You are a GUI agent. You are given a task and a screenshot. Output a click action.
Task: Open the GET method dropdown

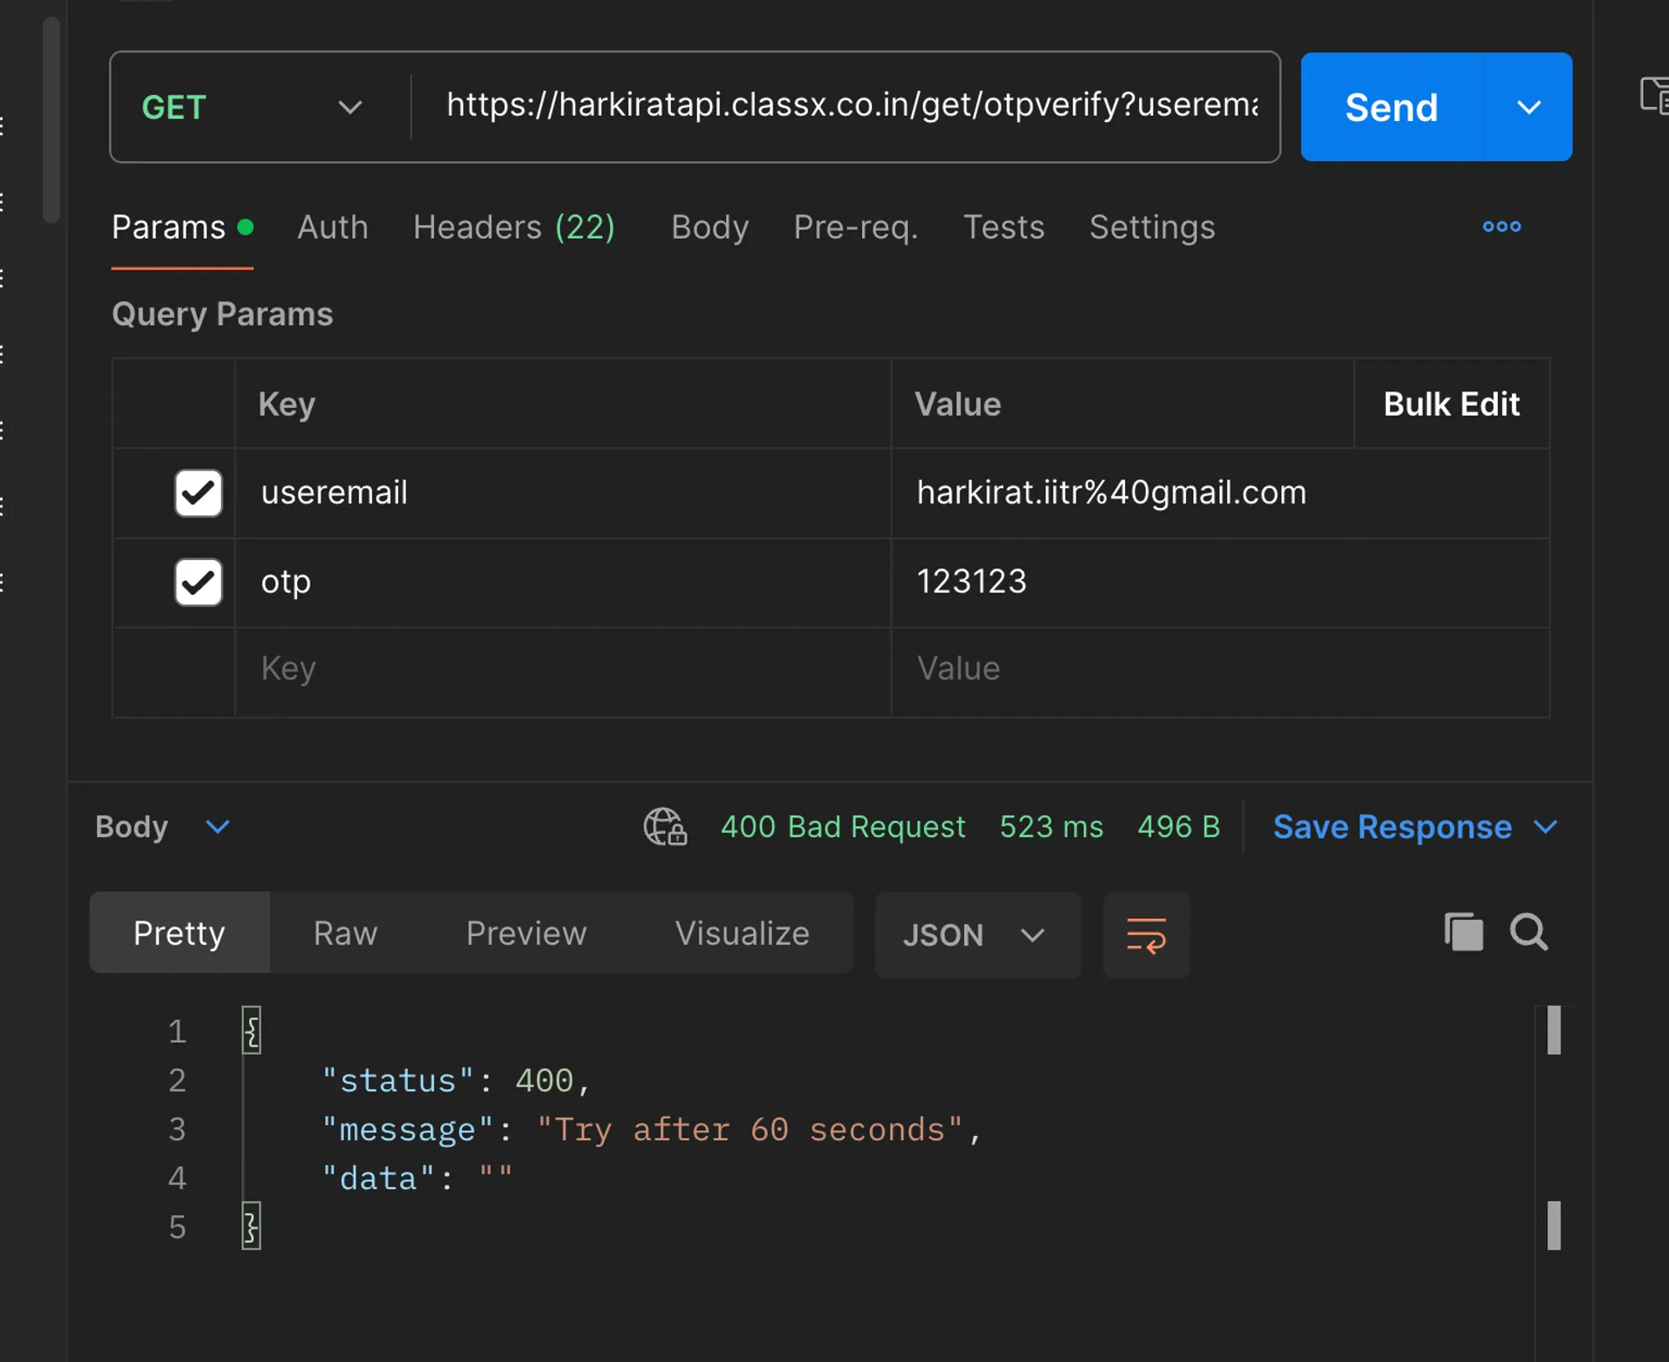pos(252,107)
